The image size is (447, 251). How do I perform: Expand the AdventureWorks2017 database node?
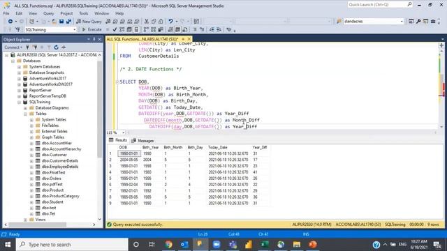tap(19, 78)
